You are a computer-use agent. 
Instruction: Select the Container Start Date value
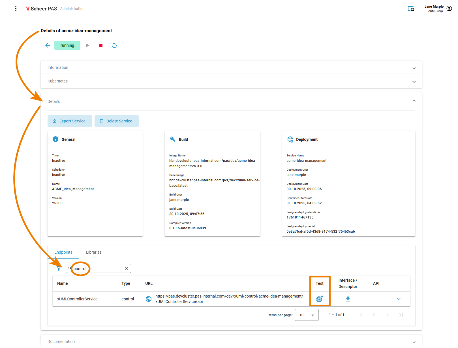pos(304,203)
